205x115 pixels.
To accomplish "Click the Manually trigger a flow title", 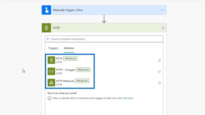I will pos(68,10).
